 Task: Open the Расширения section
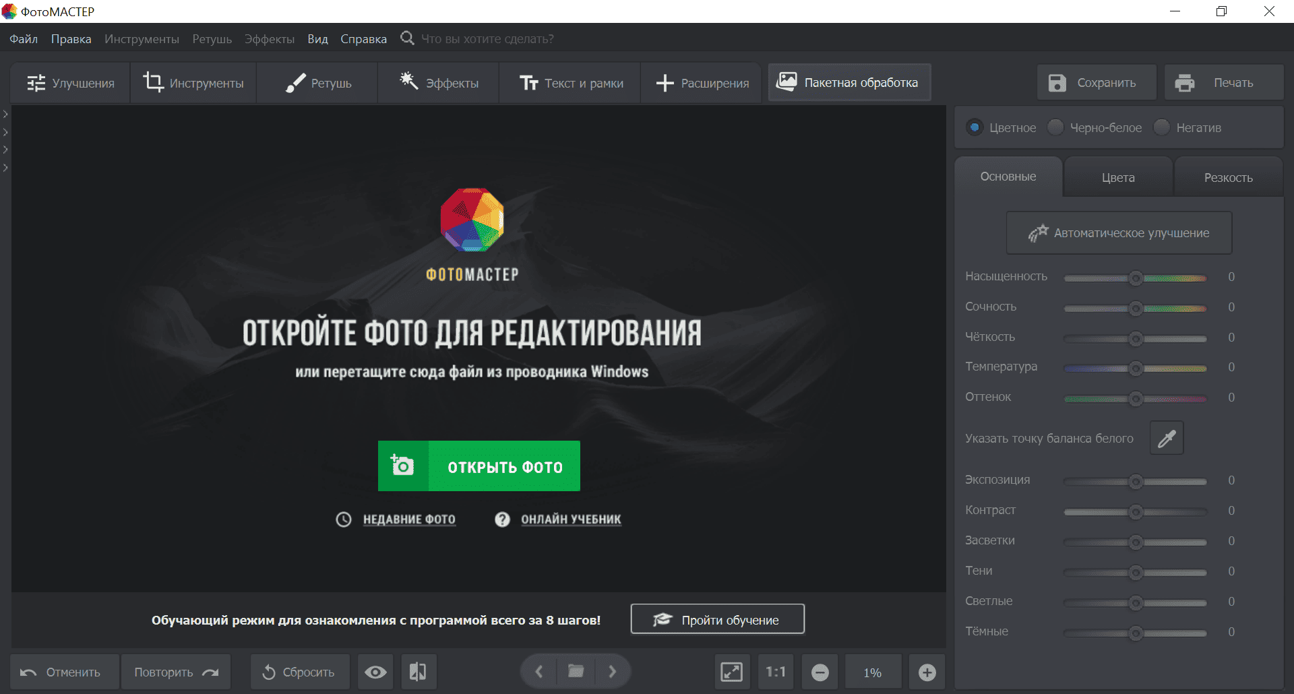tap(701, 83)
